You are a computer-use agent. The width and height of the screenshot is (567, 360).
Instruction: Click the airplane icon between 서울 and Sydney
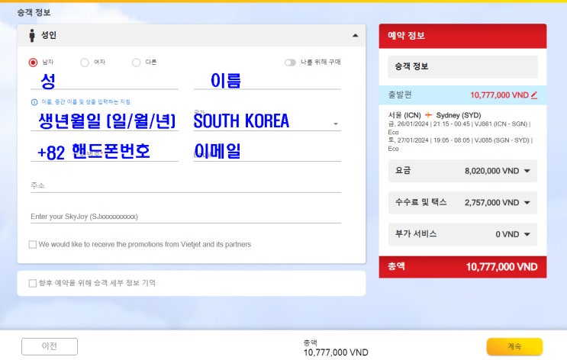click(429, 115)
